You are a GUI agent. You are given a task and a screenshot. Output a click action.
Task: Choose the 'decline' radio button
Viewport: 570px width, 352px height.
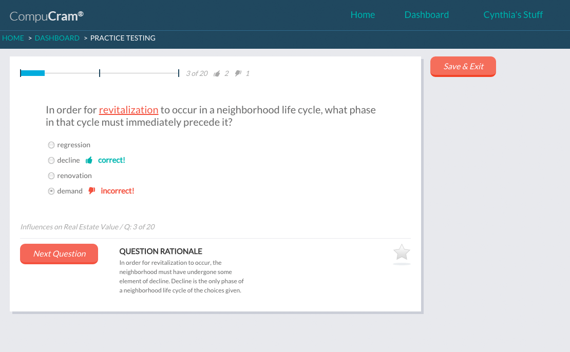click(x=51, y=161)
